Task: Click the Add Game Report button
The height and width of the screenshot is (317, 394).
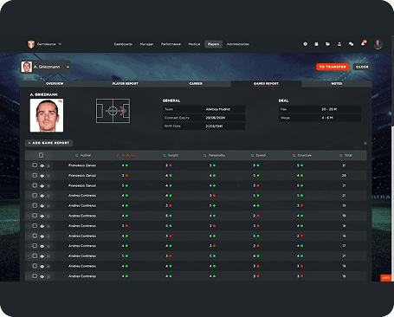Action: [x=48, y=143]
